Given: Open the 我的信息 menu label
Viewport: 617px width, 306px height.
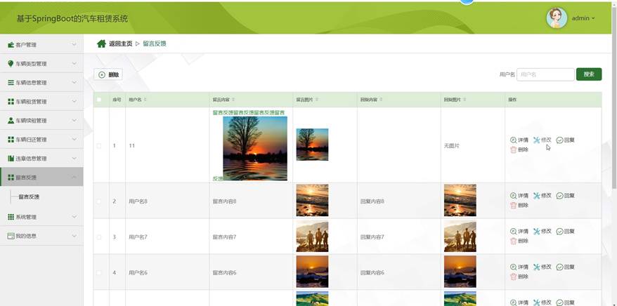Looking at the screenshot, I should 26,236.
